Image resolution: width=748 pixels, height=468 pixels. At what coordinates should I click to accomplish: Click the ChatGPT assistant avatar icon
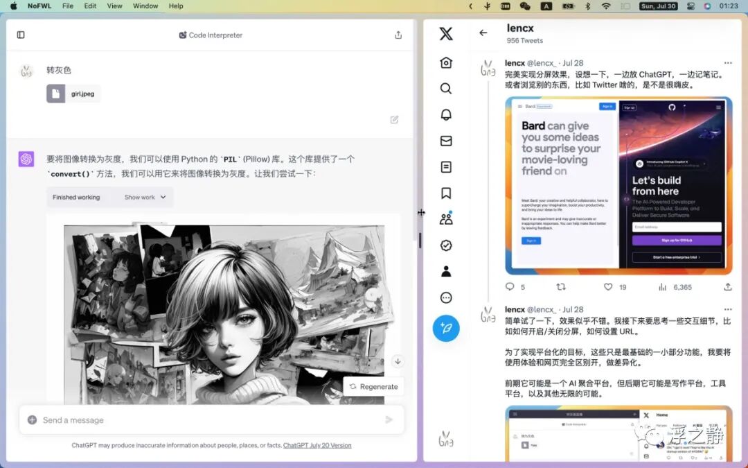pyautogui.click(x=26, y=159)
